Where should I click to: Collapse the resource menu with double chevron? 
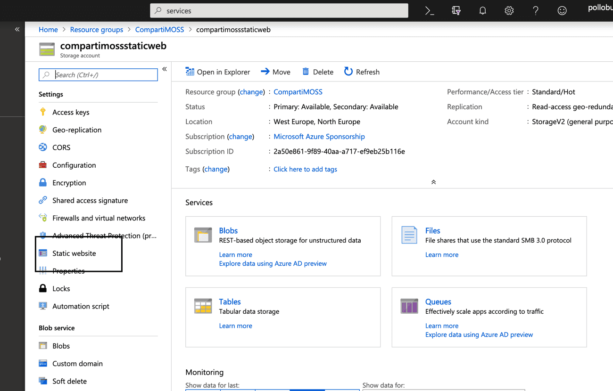click(x=165, y=69)
